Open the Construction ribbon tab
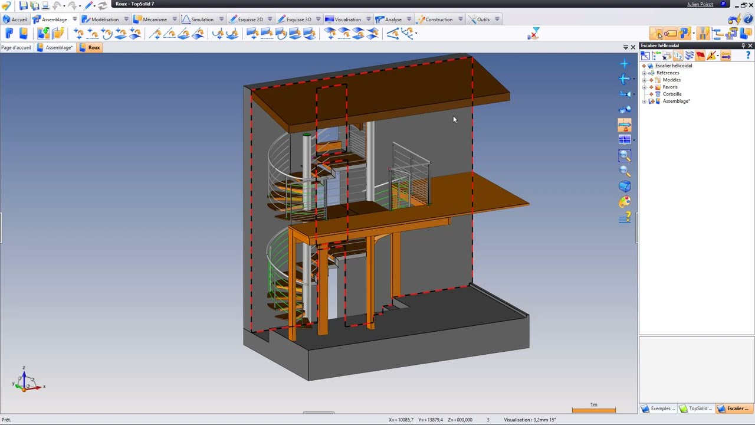755x425 pixels. (x=439, y=19)
